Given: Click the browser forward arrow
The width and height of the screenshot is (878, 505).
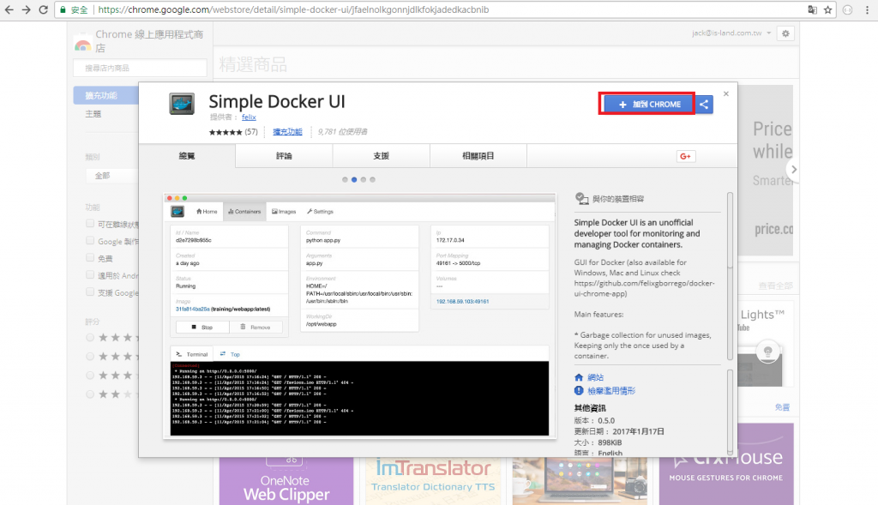Looking at the screenshot, I should coord(26,9).
